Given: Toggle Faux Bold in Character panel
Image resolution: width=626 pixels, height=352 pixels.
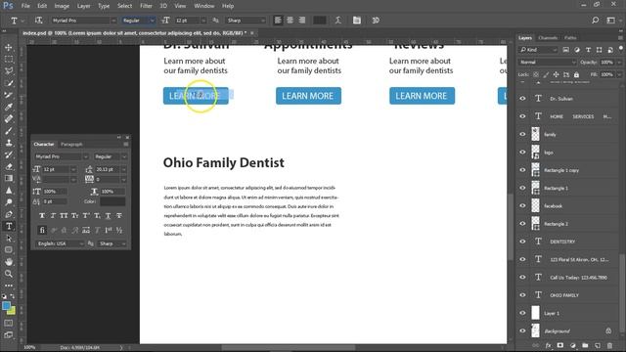Looking at the screenshot, I should pyautogui.click(x=42, y=216).
